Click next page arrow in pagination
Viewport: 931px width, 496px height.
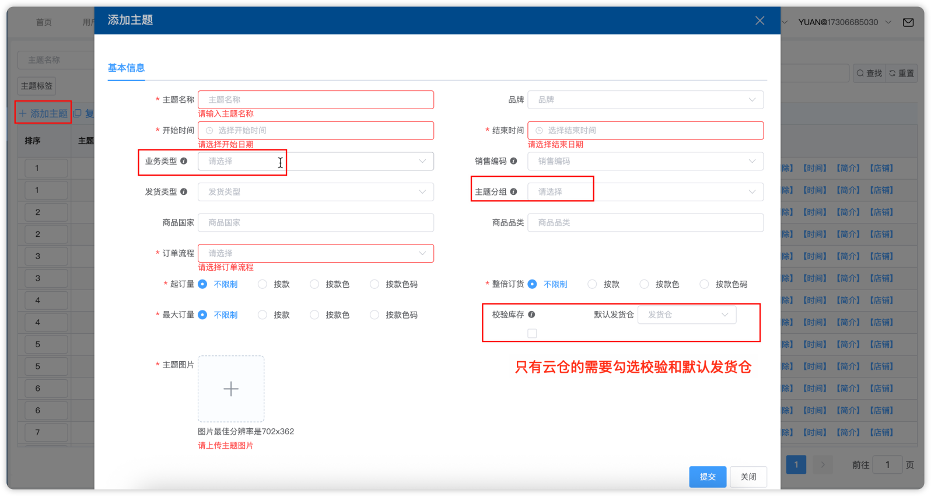[x=822, y=464]
